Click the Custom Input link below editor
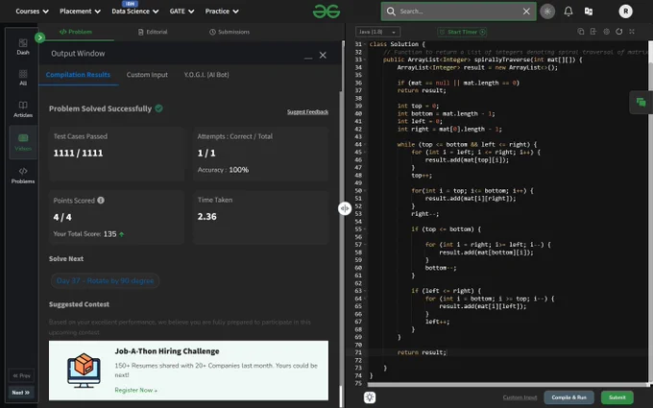653x408 pixels. point(520,397)
